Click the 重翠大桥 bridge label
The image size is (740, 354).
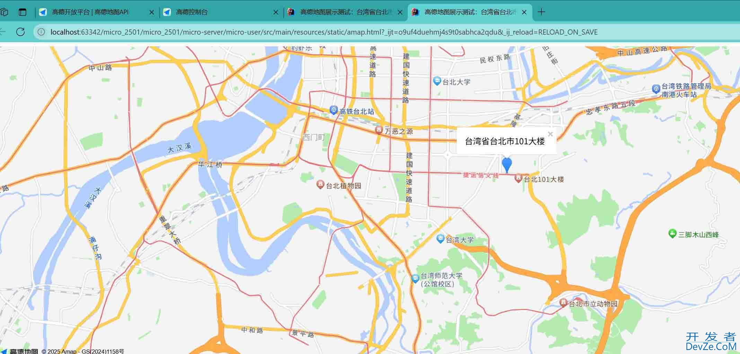(170, 230)
